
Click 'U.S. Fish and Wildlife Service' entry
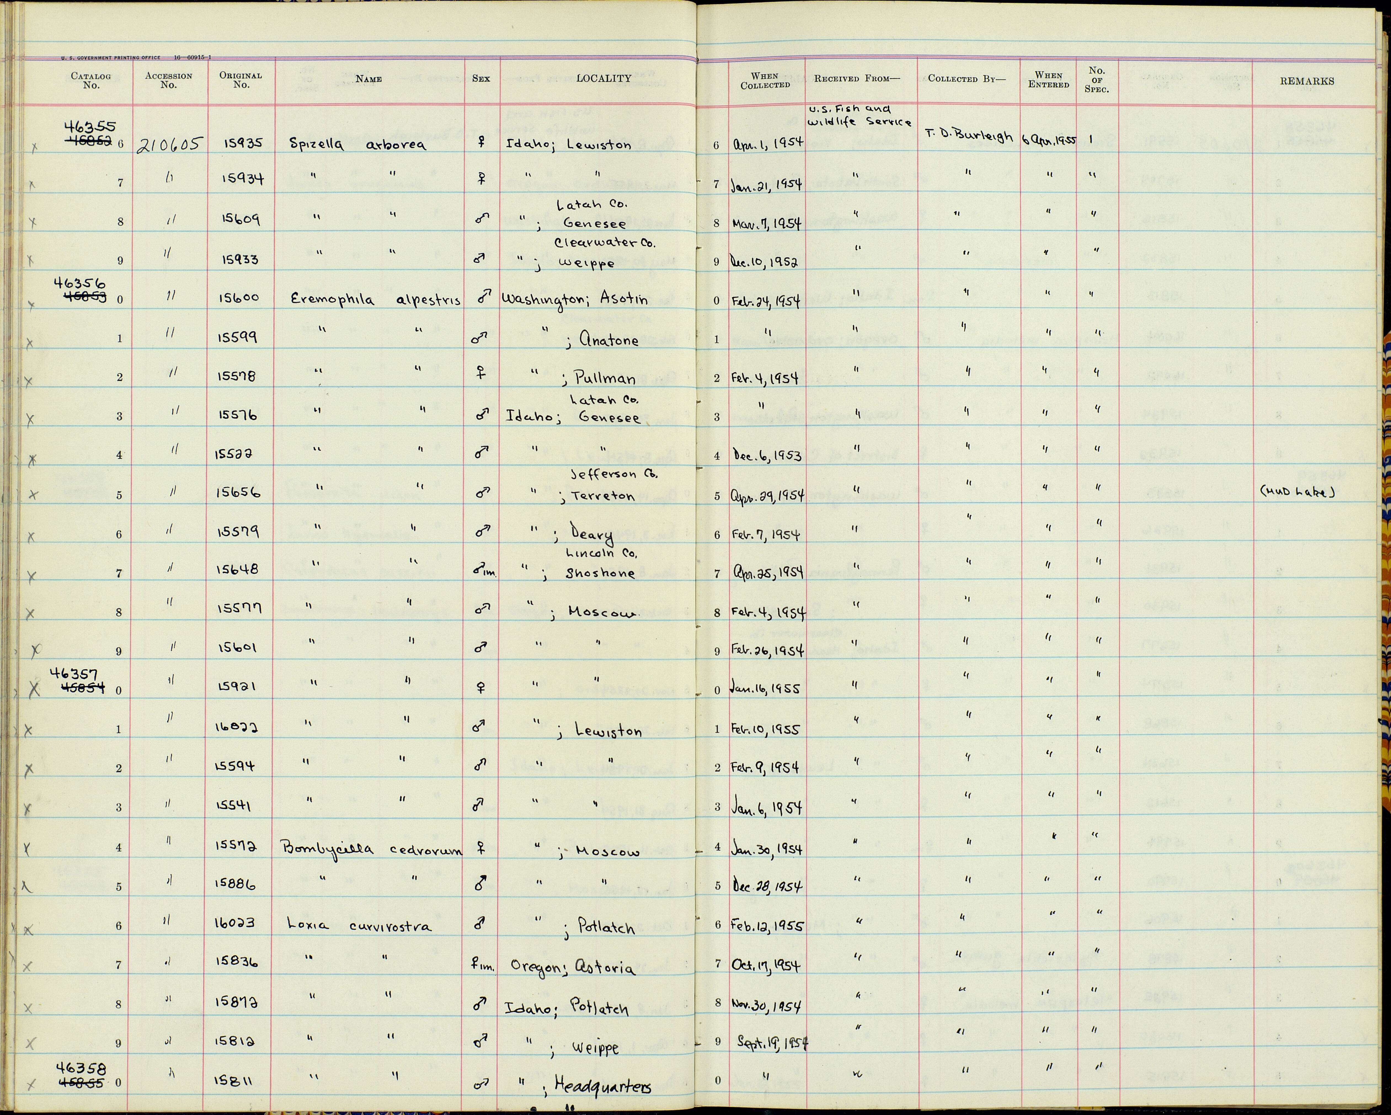pos(859,116)
